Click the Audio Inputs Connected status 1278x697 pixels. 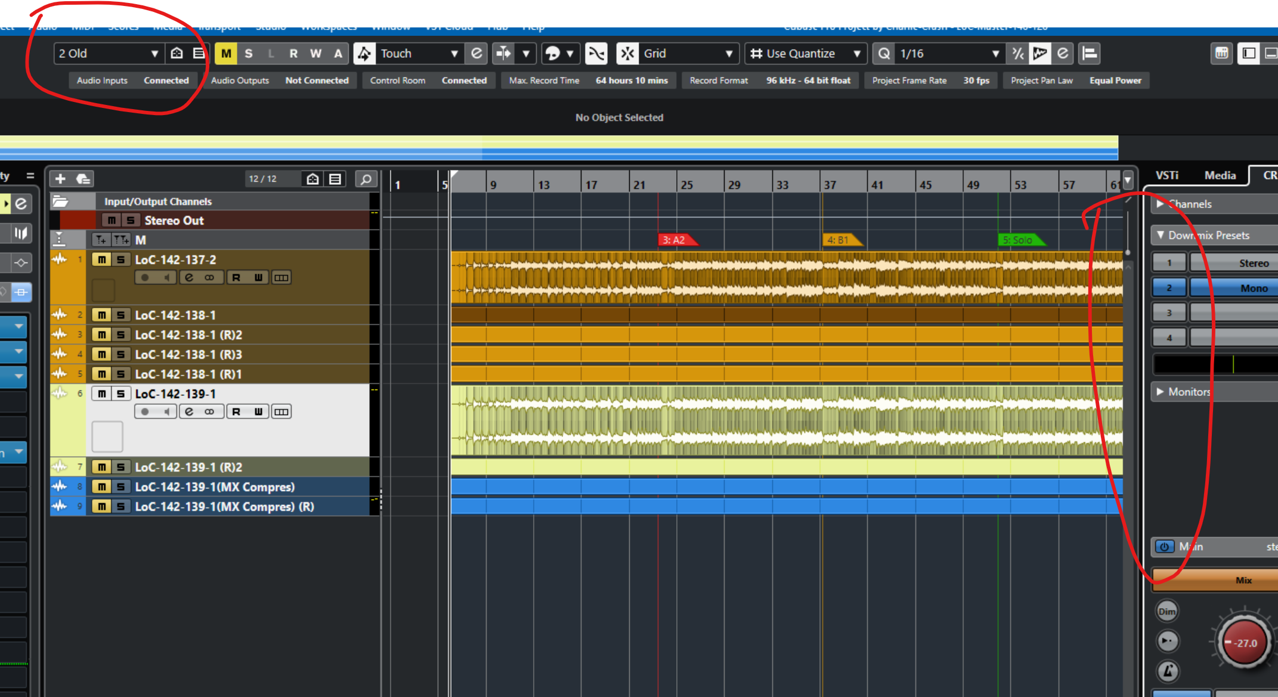click(x=132, y=80)
